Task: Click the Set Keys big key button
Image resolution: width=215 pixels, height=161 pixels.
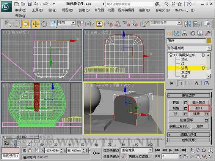Action: coord(96,153)
